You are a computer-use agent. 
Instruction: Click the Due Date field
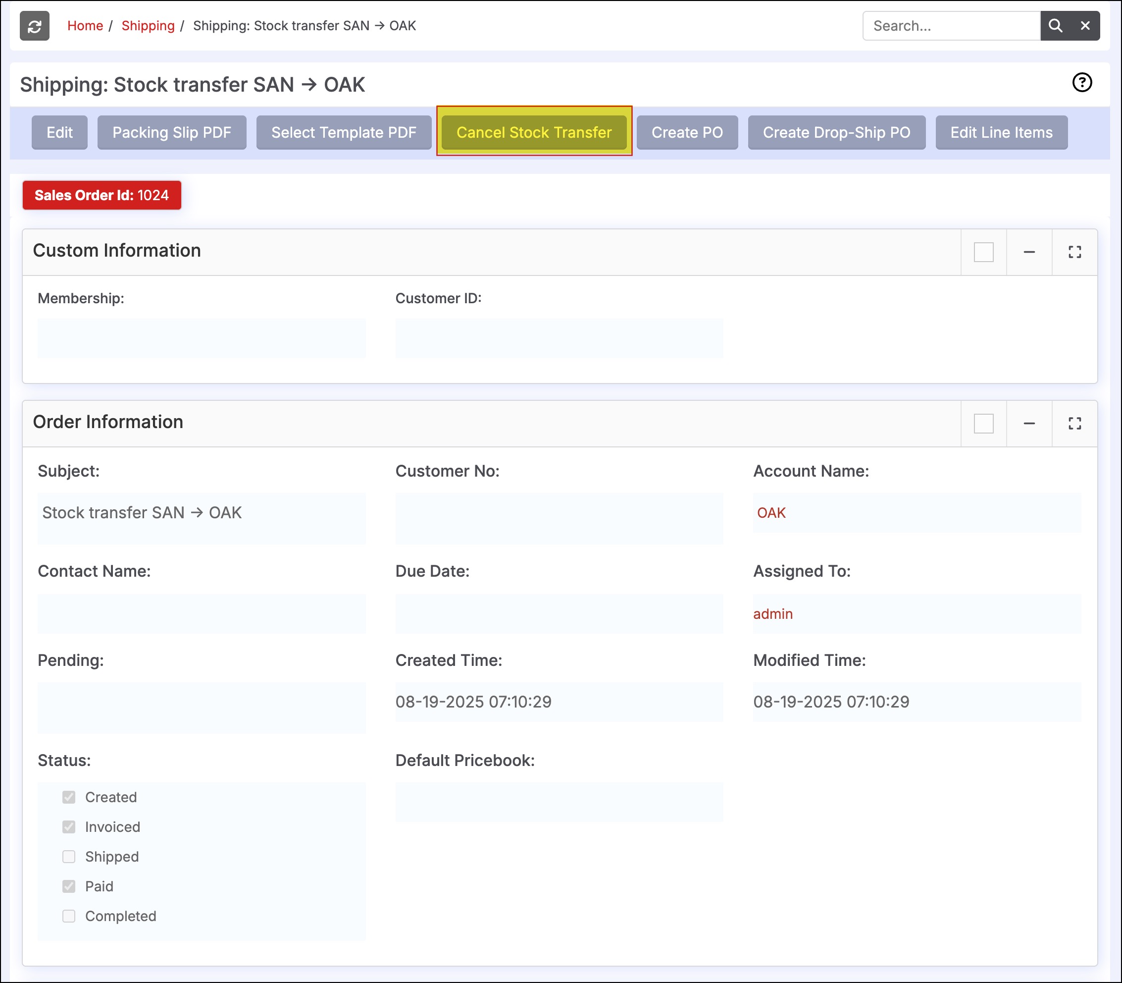[559, 614]
